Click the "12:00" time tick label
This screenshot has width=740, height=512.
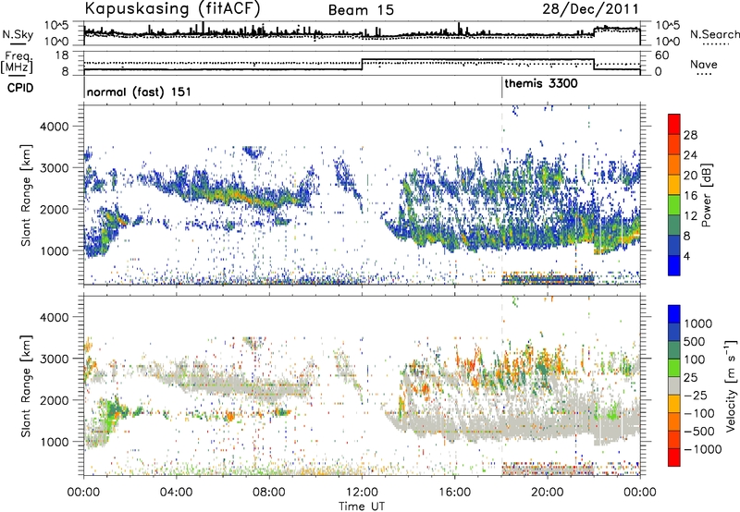click(x=362, y=493)
